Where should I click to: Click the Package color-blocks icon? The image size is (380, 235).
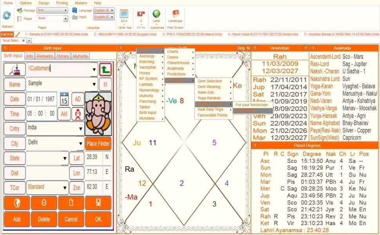(20, 11)
